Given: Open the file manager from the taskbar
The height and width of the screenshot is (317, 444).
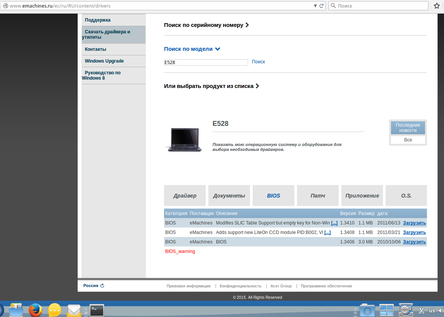Looking at the screenshot, I should [16, 310].
